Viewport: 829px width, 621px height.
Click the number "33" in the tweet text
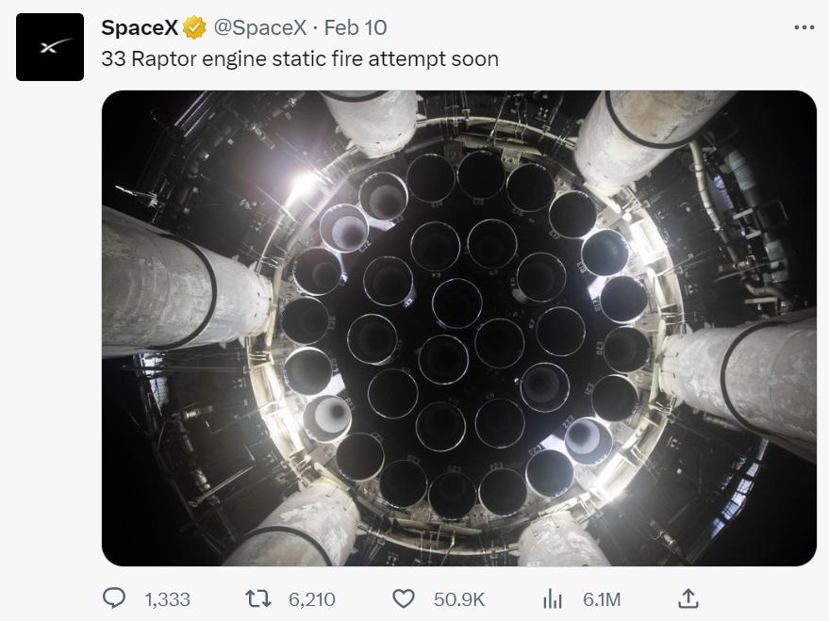click(113, 58)
